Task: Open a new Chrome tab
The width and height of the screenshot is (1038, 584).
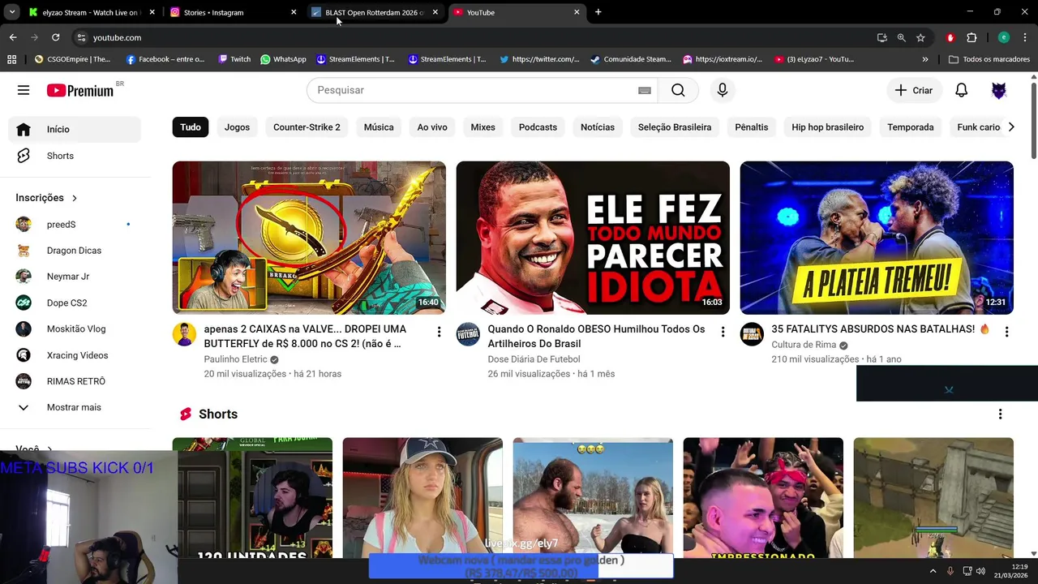Action: coord(598,12)
